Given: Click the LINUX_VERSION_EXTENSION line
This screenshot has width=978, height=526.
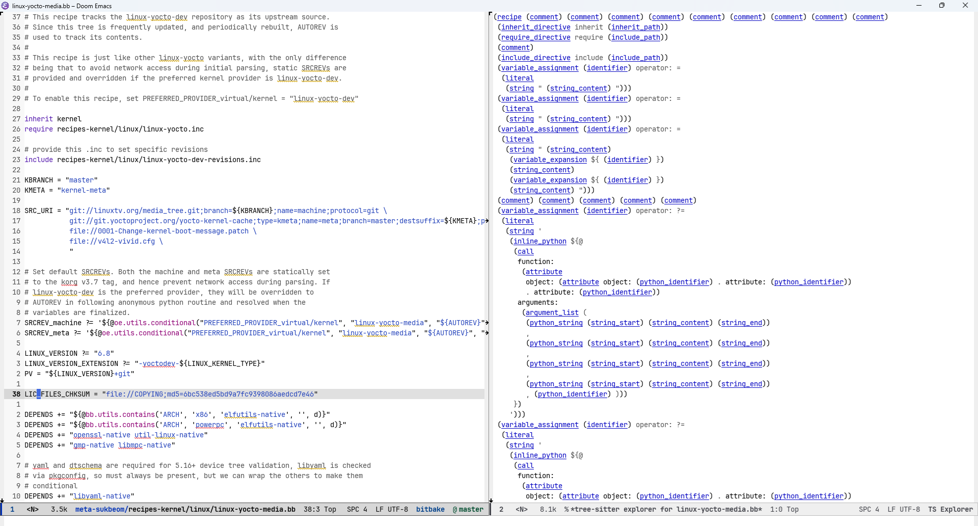Looking at the screenshot, I should tap(145, 363).
